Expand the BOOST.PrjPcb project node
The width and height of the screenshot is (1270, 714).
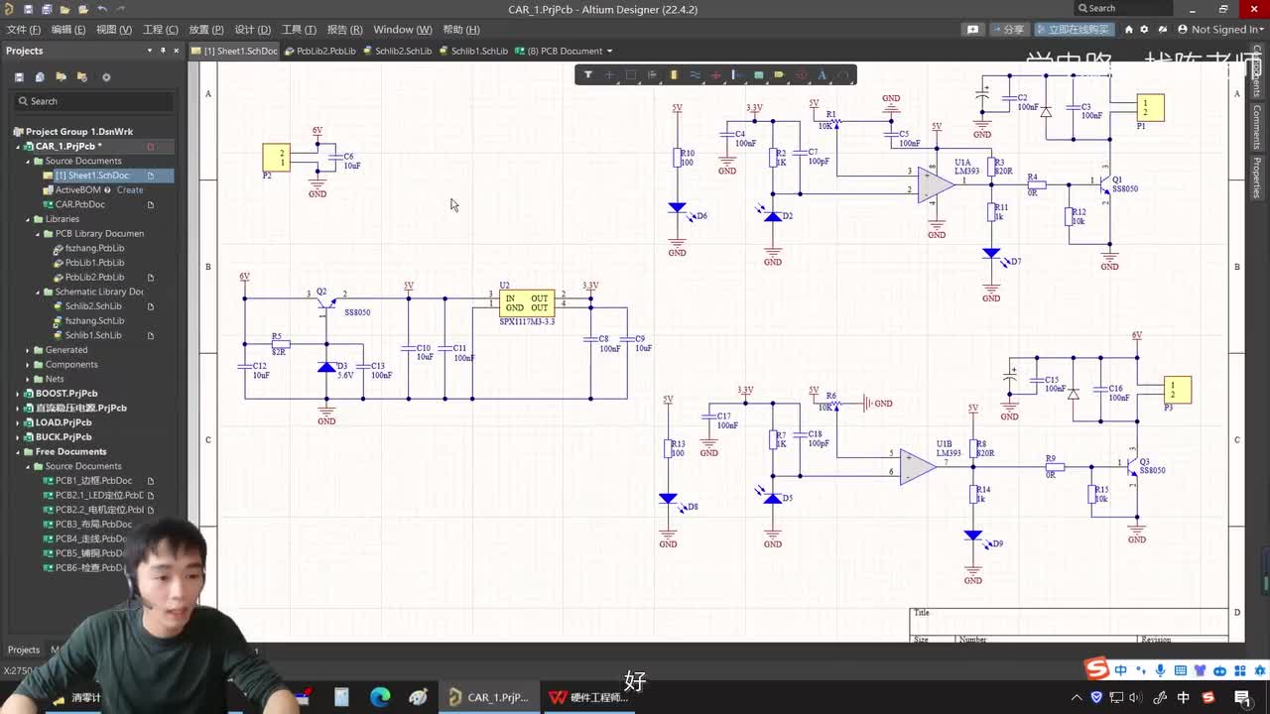(18, 394)
